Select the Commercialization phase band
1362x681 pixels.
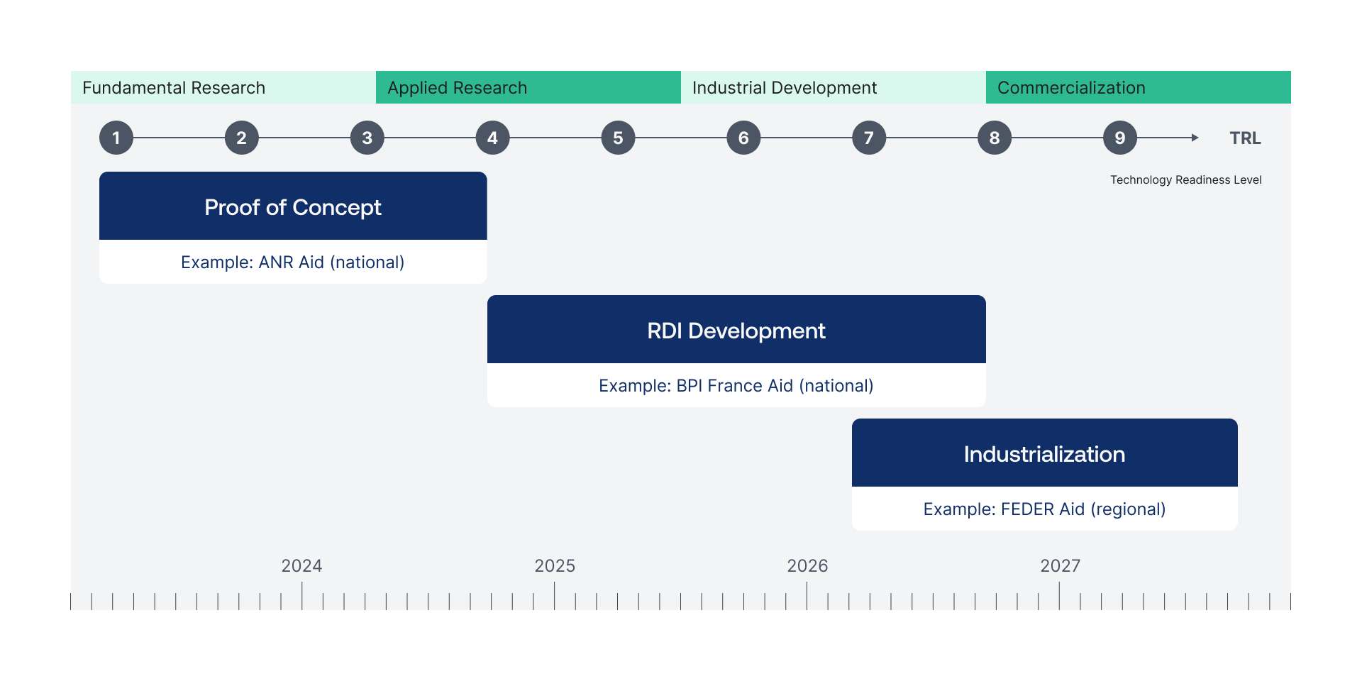tap(1139, 87)
